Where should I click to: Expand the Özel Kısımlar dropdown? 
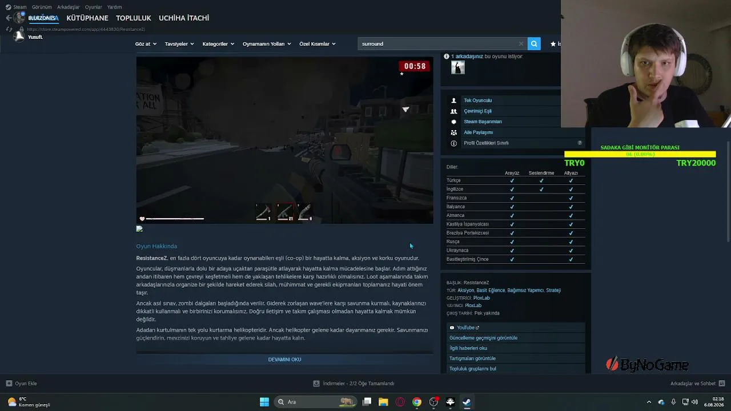pos(317,44)
